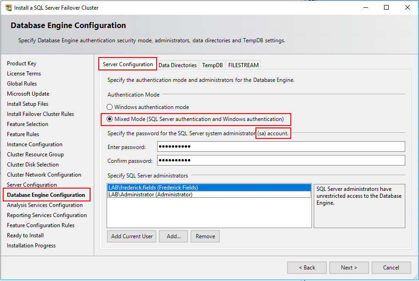The width and height of the screenshot is (419, 281).
Task: Click Installation Progress step
Action: click(31, 246)
